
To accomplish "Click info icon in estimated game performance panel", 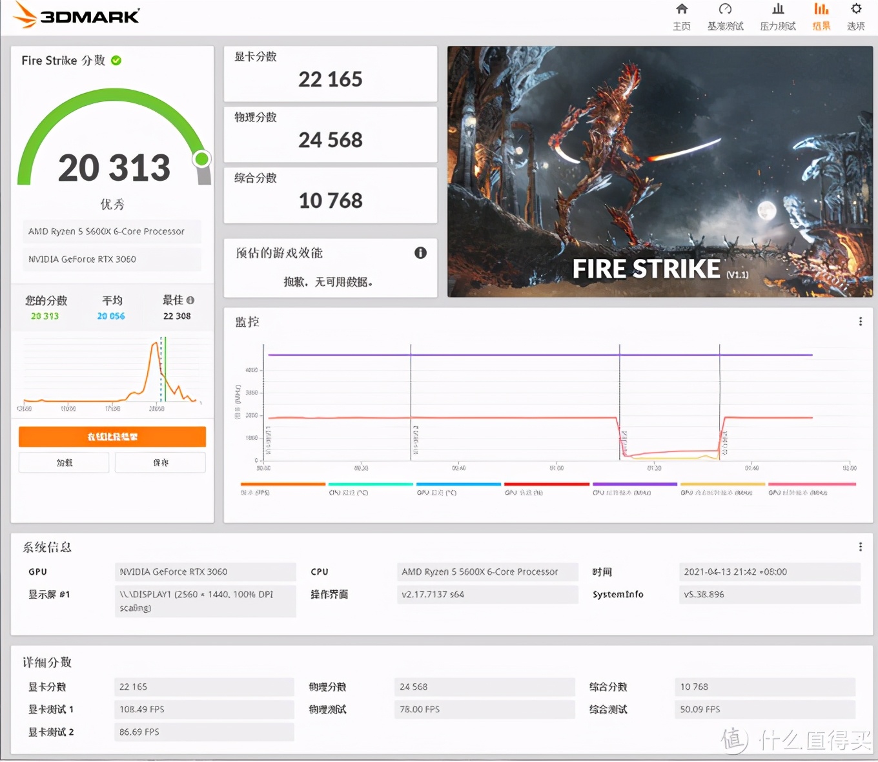I will click(420, 253).
